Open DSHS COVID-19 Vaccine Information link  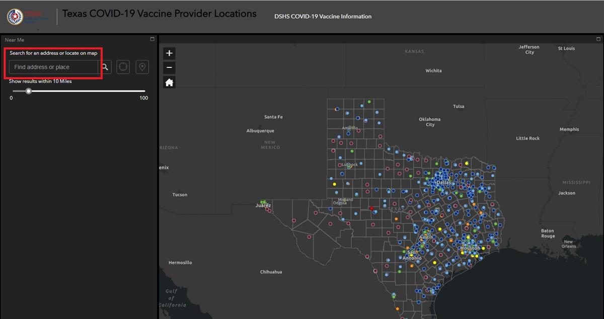(323, 17)
